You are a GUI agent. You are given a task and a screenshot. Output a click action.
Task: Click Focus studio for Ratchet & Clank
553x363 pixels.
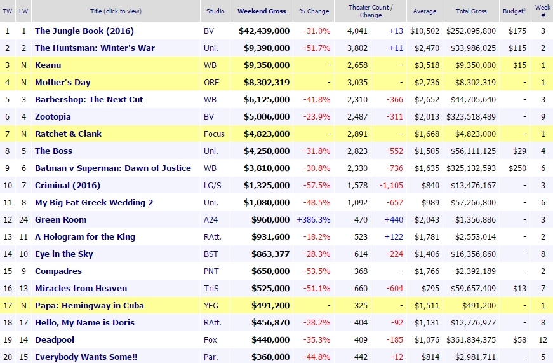[x=214, y=134]
